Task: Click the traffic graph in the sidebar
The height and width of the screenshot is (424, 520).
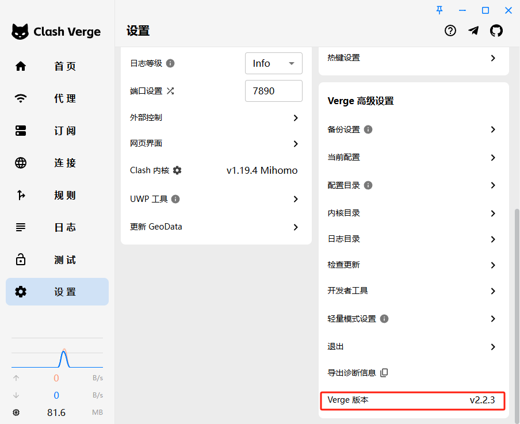Action: [x=57, y=353]
